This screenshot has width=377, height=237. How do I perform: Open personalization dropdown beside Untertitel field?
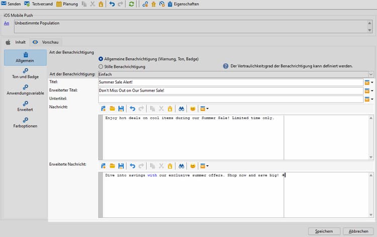[369, 99]
